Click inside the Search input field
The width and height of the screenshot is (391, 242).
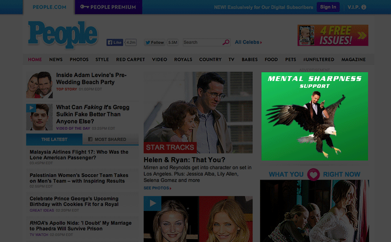click(x=202, y=42)
